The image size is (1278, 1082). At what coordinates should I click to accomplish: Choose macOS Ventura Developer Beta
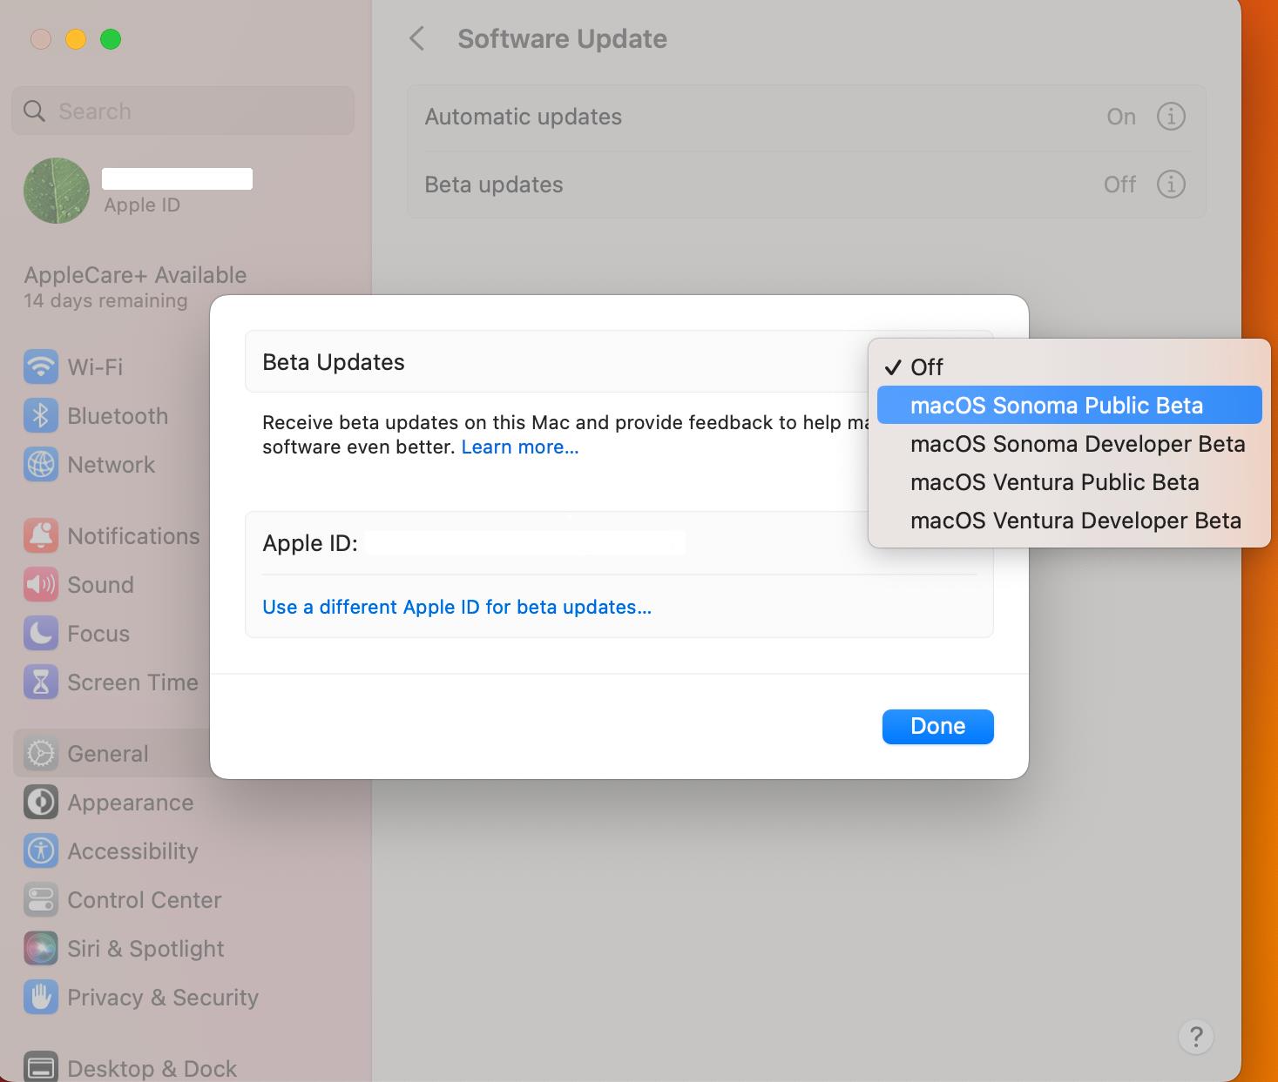tap(1070, 520)
